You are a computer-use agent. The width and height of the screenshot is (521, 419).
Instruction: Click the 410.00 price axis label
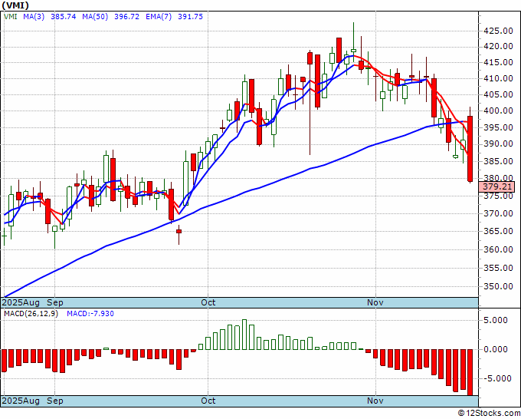pyautogui.click(x=498, y=78)
